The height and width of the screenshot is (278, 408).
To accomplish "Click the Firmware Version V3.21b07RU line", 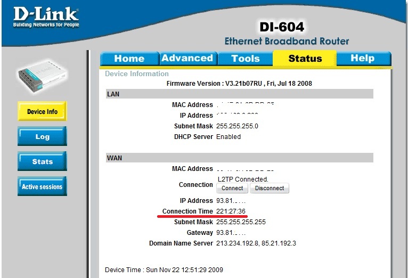I will pyautogui.click(x=239, y=84).
